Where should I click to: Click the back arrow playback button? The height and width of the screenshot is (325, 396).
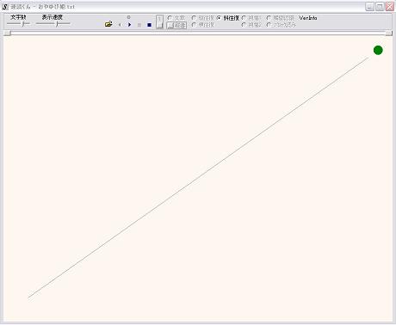coord(120,25)
